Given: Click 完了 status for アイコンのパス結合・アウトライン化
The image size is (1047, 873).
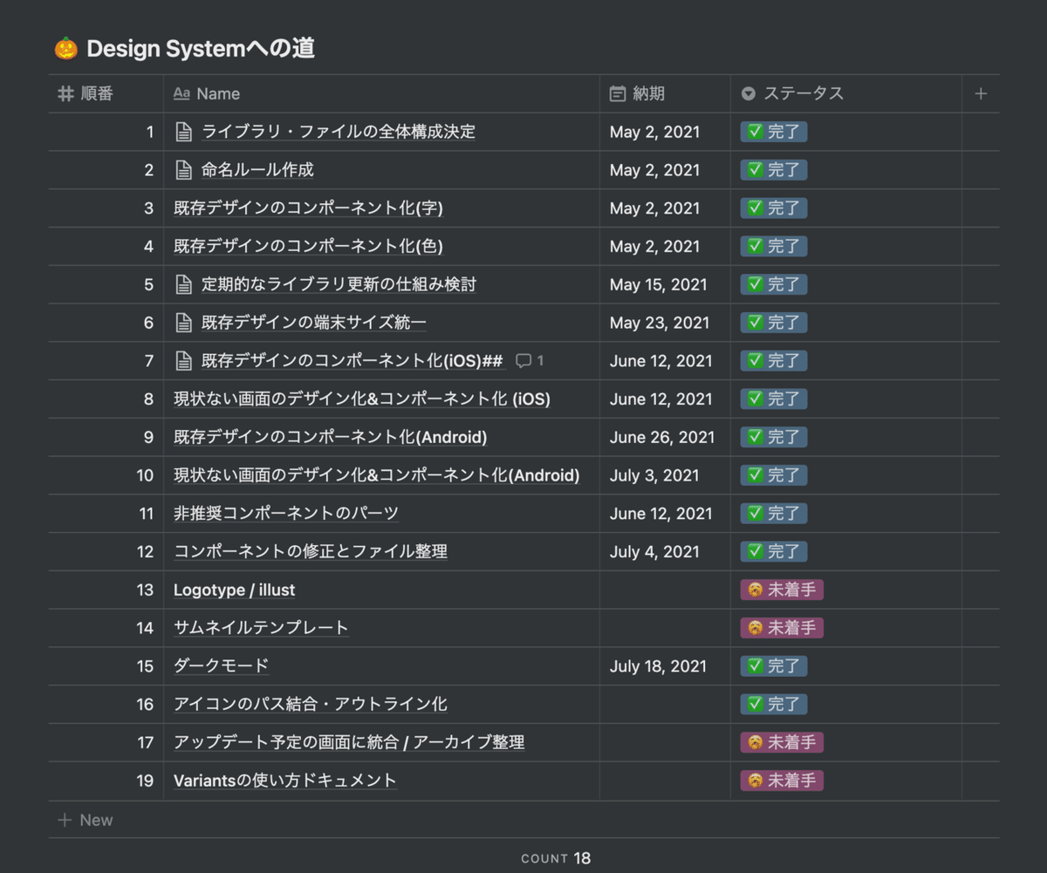Looking at the screenshot, I should (774, 705).
